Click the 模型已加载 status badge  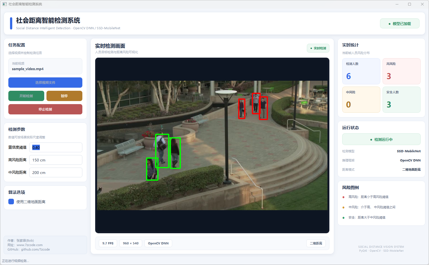(x=400, y=24)
